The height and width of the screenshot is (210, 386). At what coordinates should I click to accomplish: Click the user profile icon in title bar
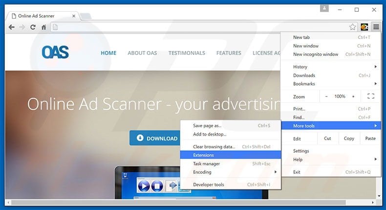point(324,8)
